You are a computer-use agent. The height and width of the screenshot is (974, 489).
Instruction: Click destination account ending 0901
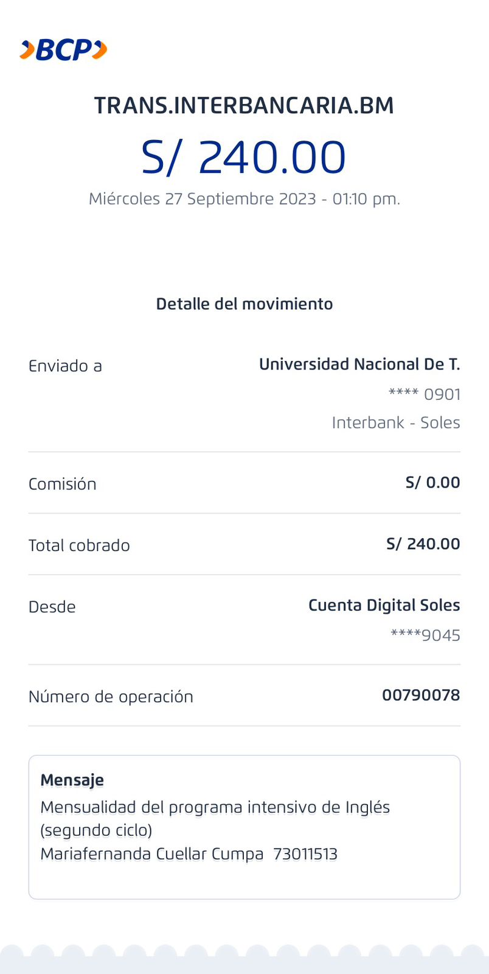point(425,394)
